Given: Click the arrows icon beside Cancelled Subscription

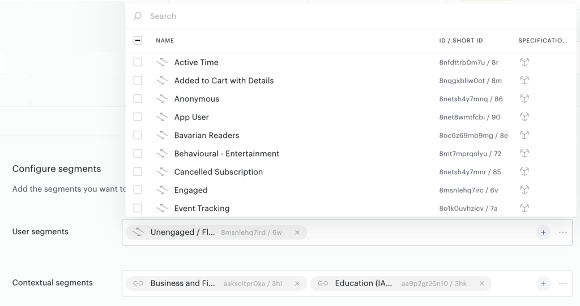Looking at the screenshot, I should [x=161, y=171].
